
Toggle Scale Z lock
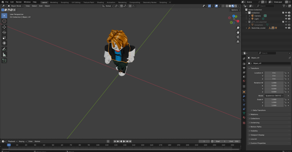285,106
